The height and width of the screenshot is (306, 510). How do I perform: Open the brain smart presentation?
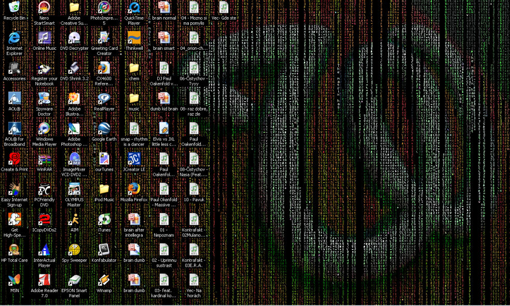pos(164,37)
